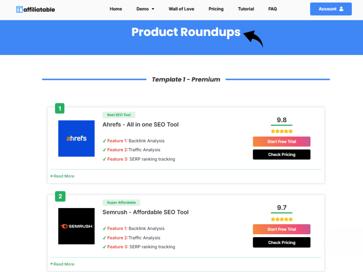This screenshot has width=363, height=272.
Task: Click the green rank badge numbered 1
Action: click(60, 108)
